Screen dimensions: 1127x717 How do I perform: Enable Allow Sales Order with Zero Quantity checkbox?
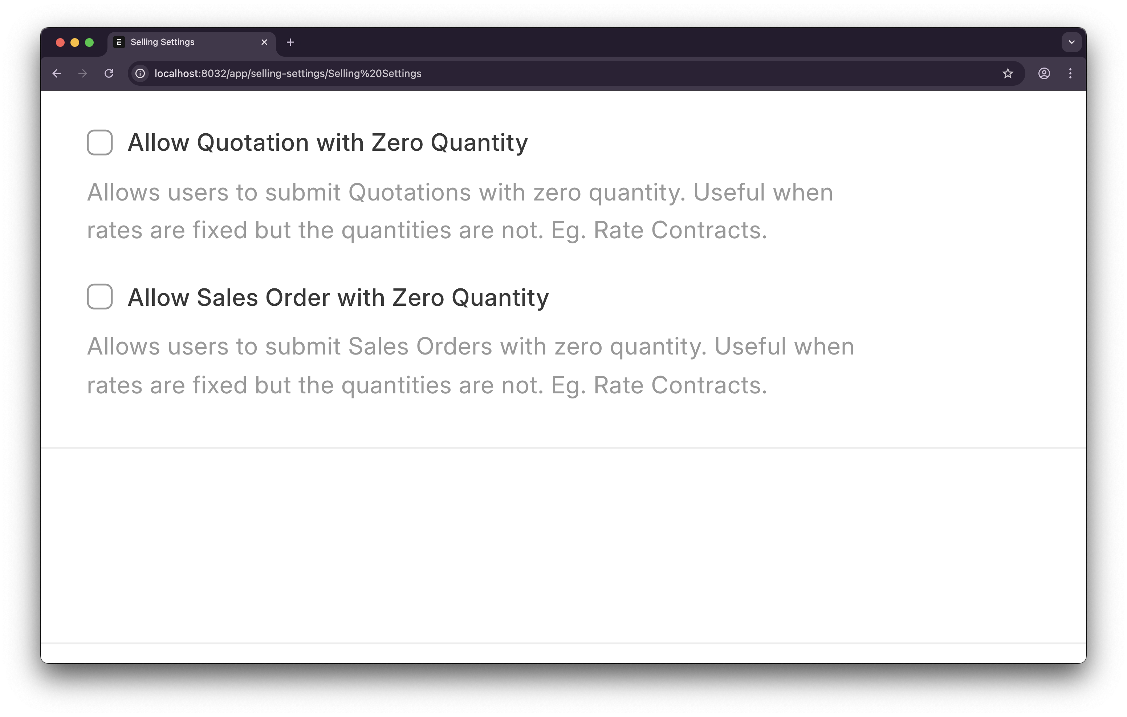point(100,296)
